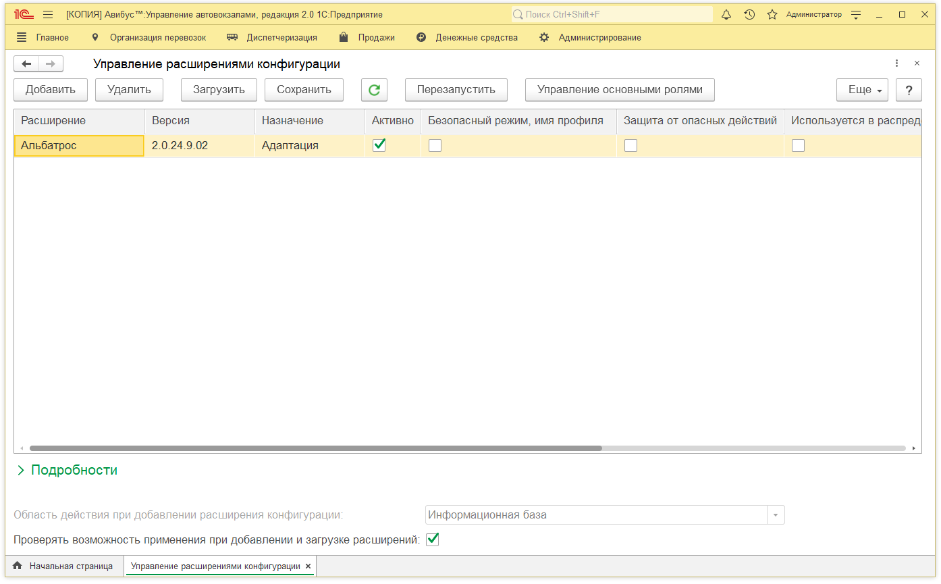Open the hamburger main menu icon

point(48,14)
